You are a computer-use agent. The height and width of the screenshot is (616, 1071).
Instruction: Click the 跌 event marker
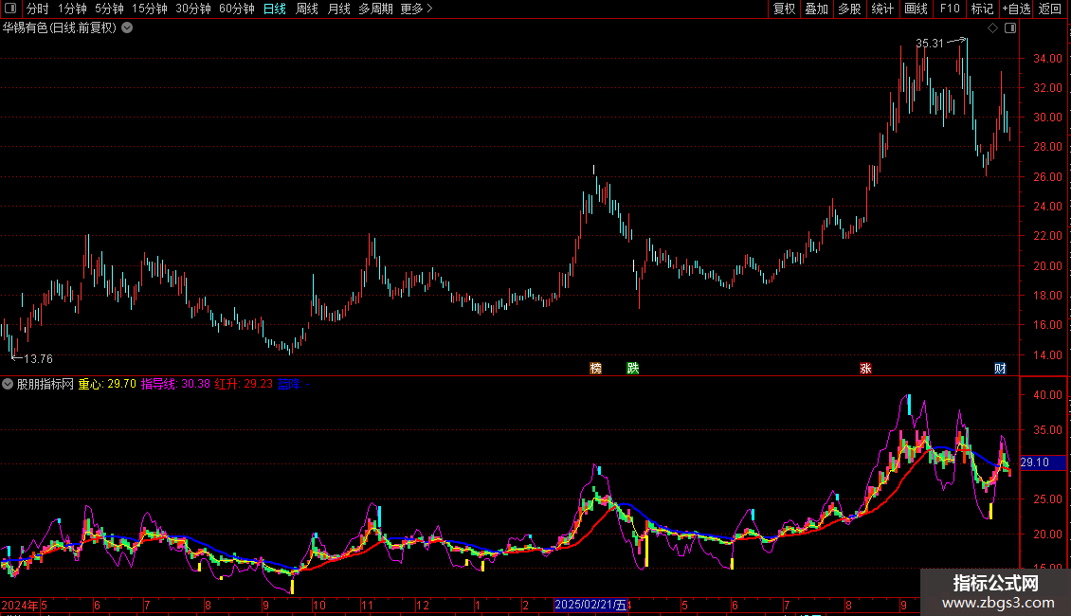click(633, 369)
